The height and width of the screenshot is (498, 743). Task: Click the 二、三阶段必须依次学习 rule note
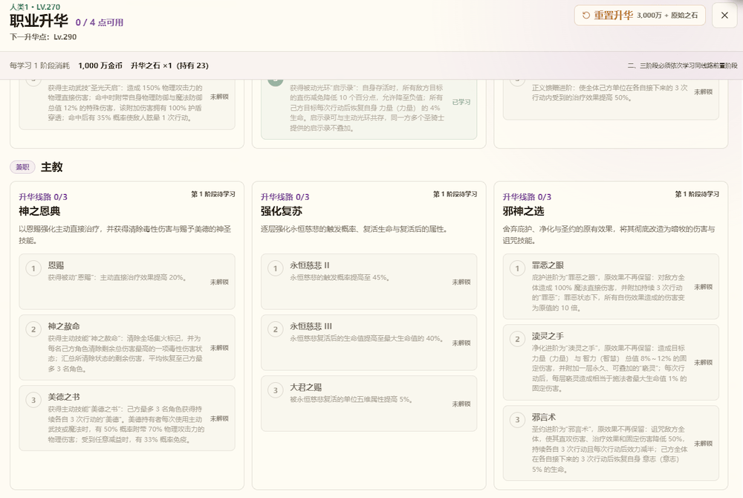click(x=682, y=66)
